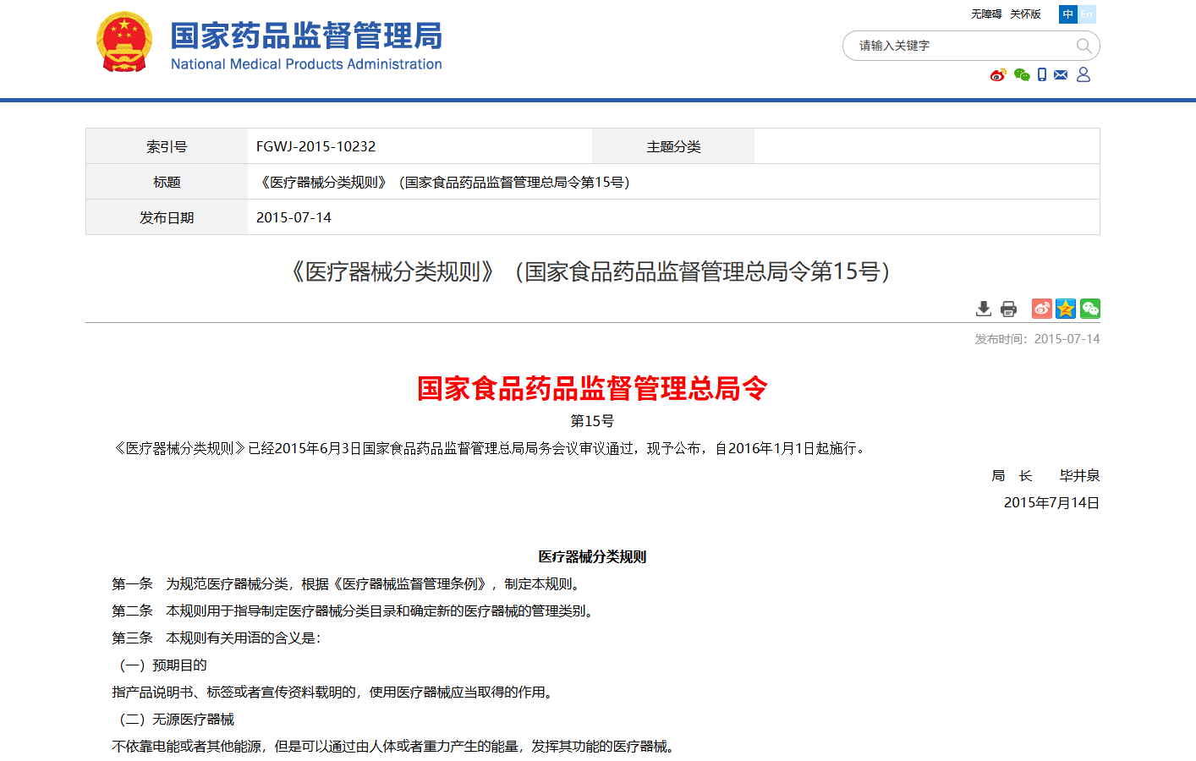Click the paragraph starting 指产品说明书

[335, 693]
